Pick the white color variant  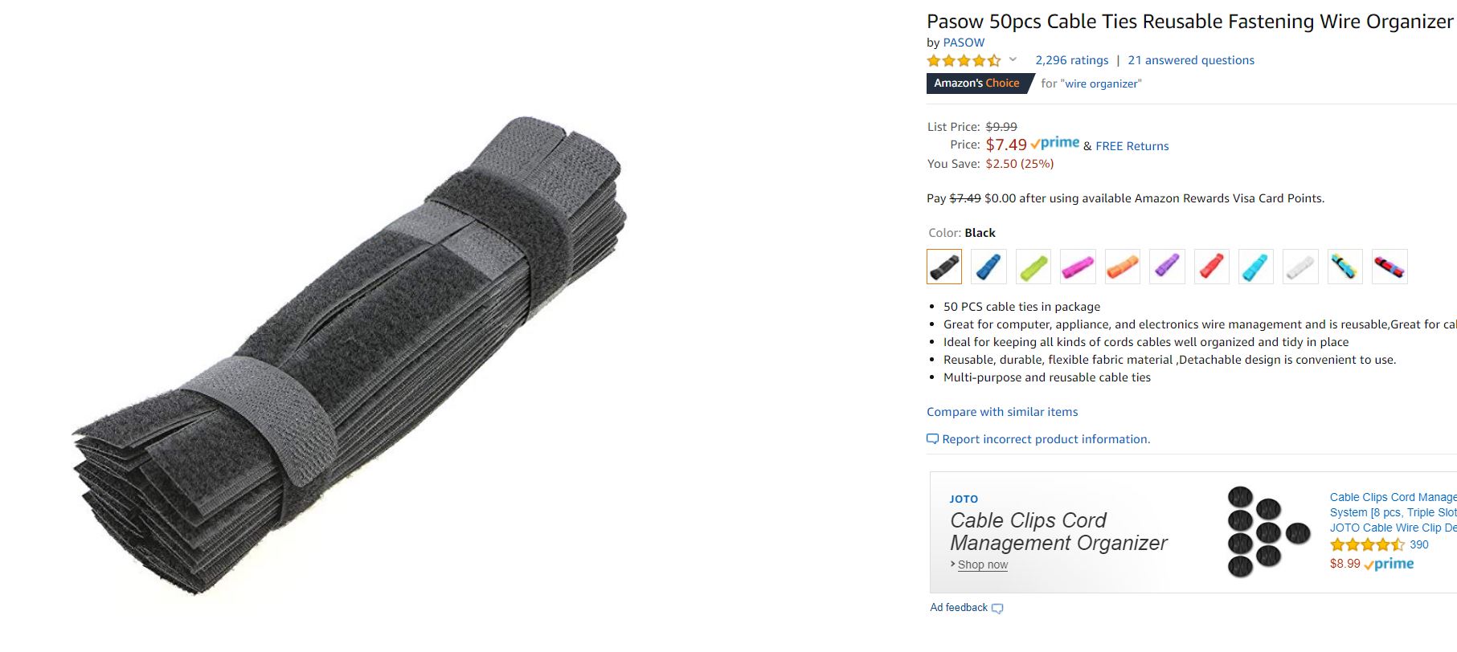pyautogui.click(x=1301, y=267)
